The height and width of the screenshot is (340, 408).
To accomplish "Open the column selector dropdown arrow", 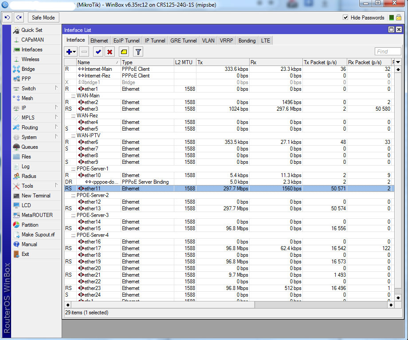I will tap(398, 62).
